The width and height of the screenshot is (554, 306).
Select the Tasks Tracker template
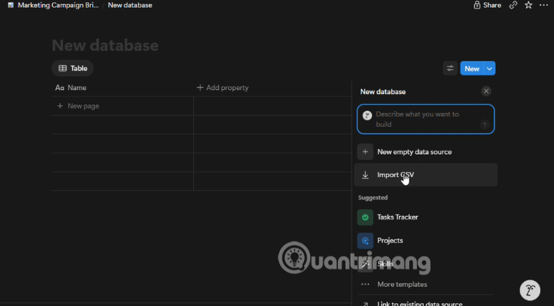(x=425, y=217)
